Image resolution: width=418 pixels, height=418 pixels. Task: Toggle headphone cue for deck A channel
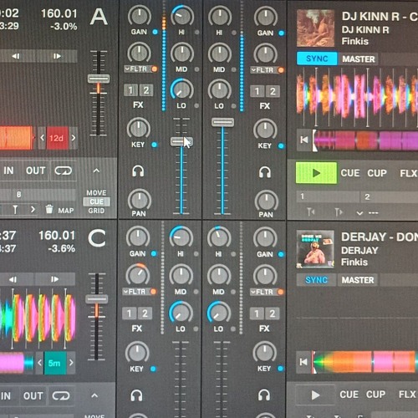138,171
